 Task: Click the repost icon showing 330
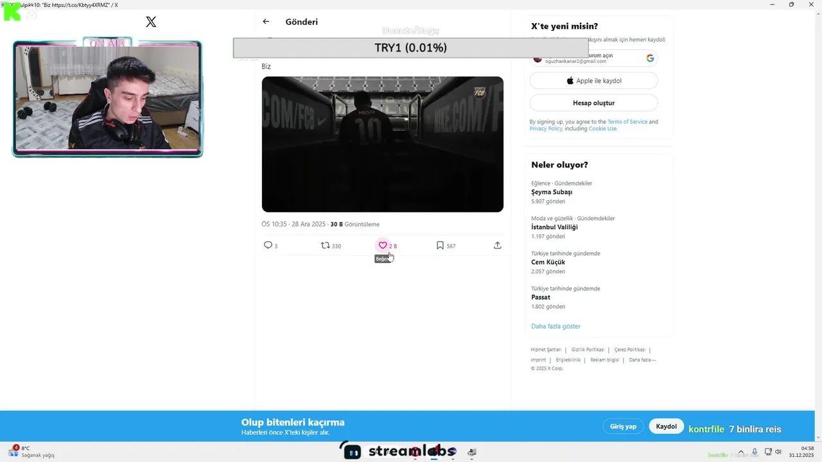pyautogui.click(x=326, y=245)
